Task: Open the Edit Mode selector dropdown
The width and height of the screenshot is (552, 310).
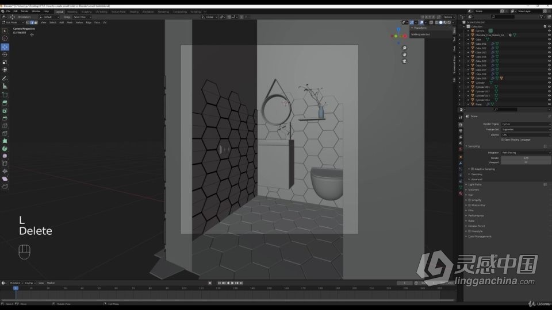Action: pyautogui.click(x=13, y=22)
